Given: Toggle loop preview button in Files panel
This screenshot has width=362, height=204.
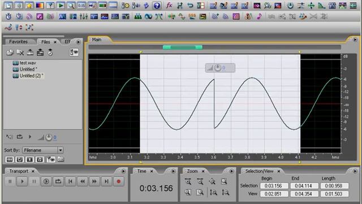Looking at the screenshot, I should (20, 137).
